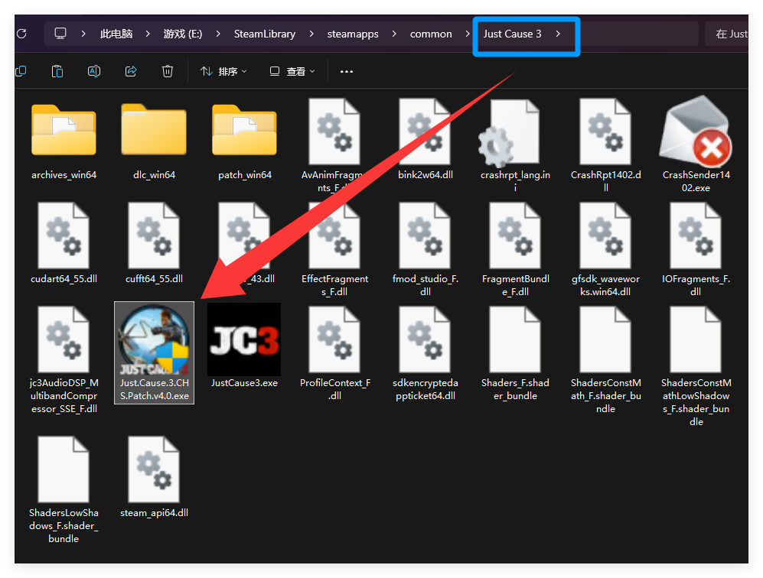Image resolution: width=763 pixels, height=578 pixels.
Task: Click the refresh icon in address bar
Action: [x=21, y=34]
